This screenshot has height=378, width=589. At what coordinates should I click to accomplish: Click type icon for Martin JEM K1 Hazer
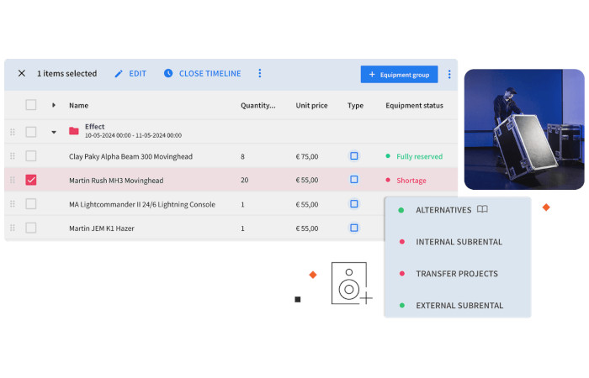coord(354,228)
